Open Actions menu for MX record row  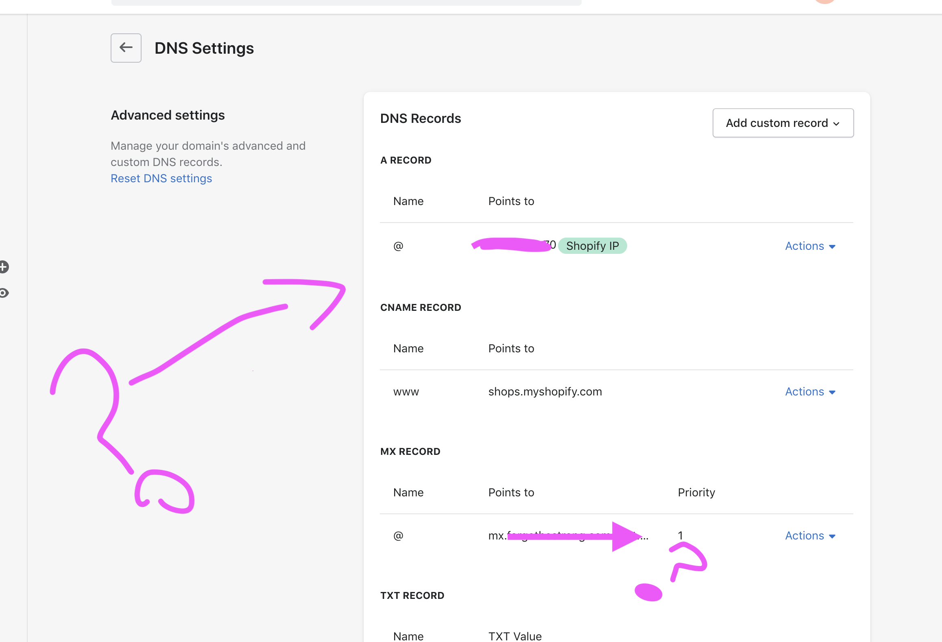(805, 536)
